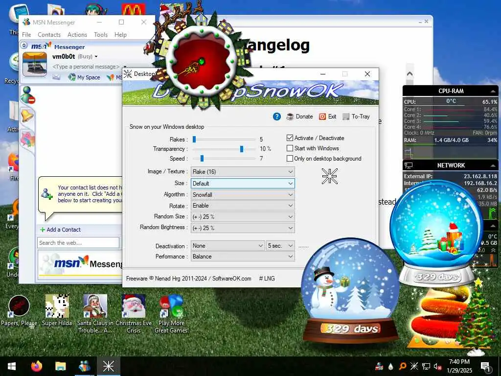Open the File menu in MSN Messenger
The height and width of the screenshot is (376, 501).
tap(26, 35)
